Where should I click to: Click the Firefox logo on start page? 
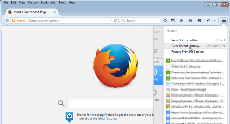click(116, 66)
